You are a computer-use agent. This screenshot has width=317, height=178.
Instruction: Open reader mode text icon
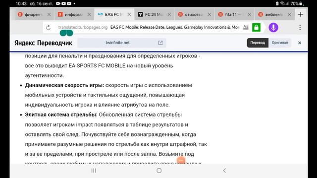point(246,27)
